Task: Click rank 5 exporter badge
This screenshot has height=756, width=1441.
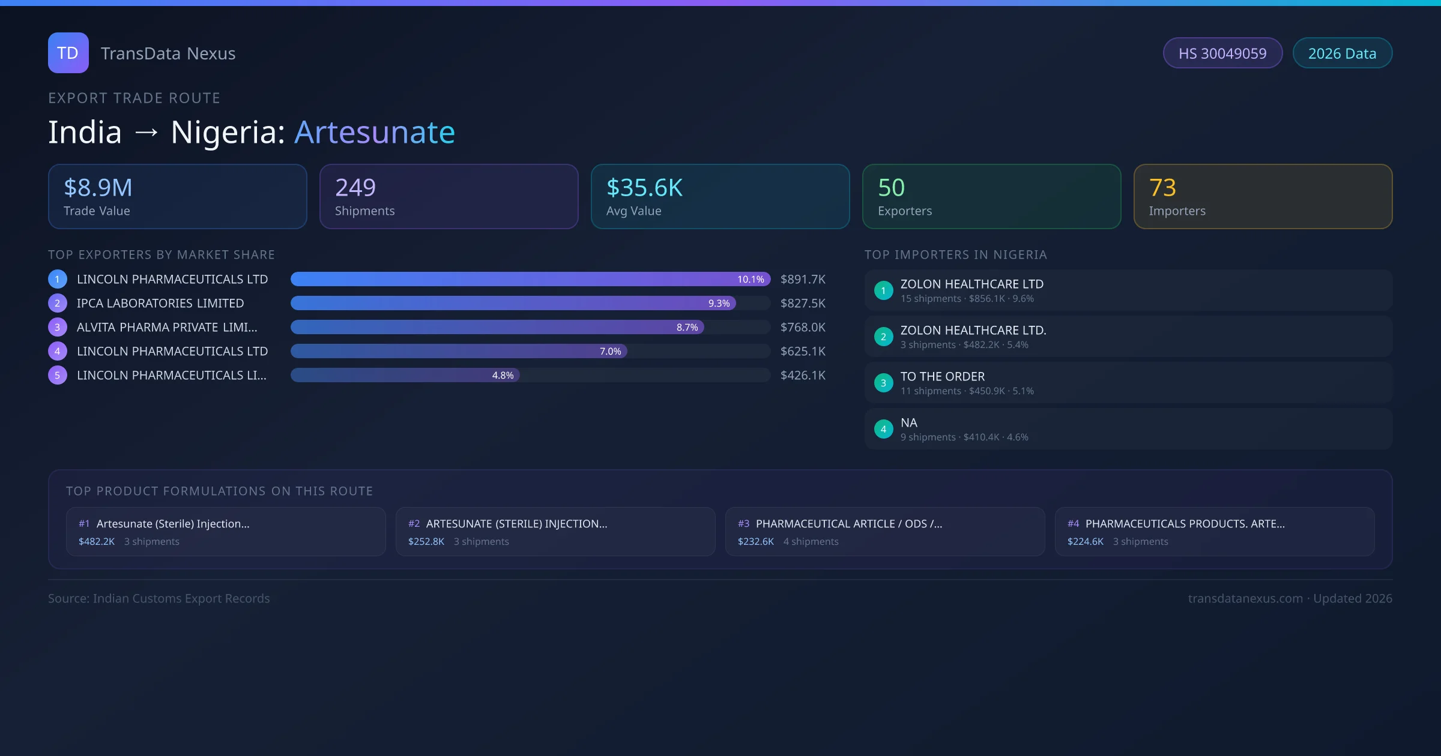Action: 57,375
